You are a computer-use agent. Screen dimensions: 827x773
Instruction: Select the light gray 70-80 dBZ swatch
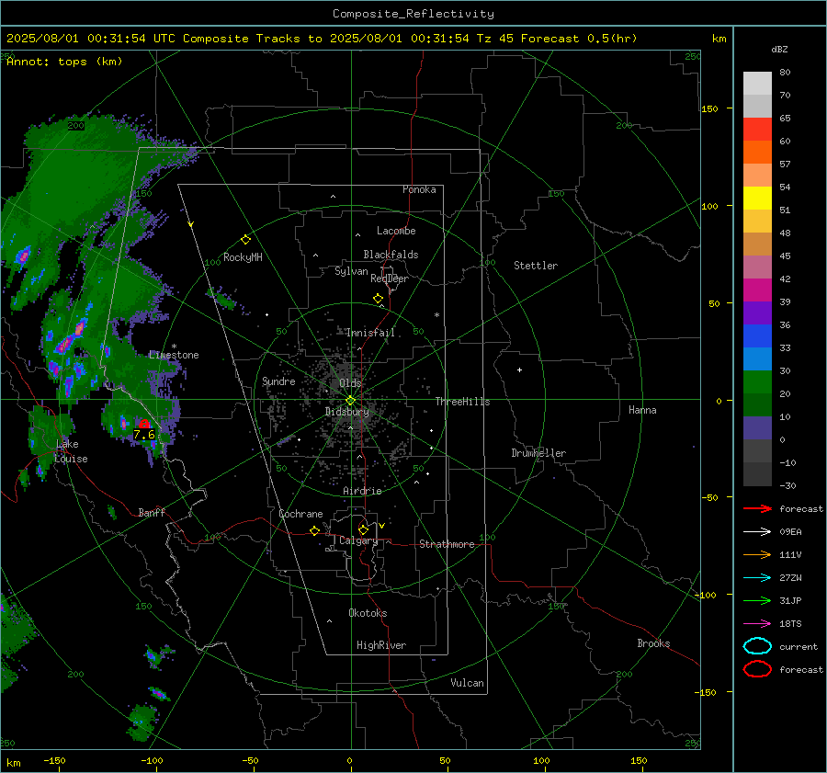(757, 84)
